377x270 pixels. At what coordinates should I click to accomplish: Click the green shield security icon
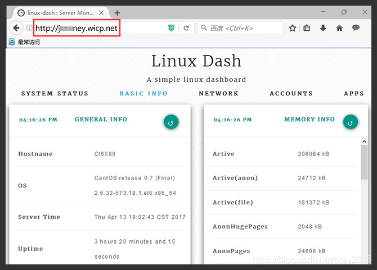(171, 28)
